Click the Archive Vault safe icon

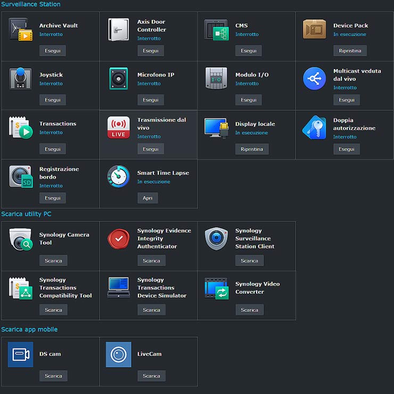coord(20,29)
